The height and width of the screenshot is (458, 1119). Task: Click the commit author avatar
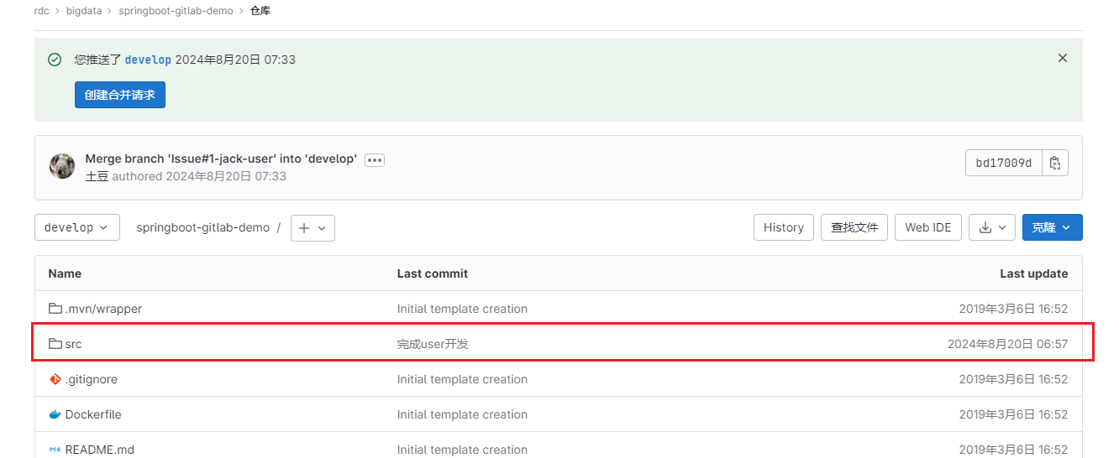62,166
